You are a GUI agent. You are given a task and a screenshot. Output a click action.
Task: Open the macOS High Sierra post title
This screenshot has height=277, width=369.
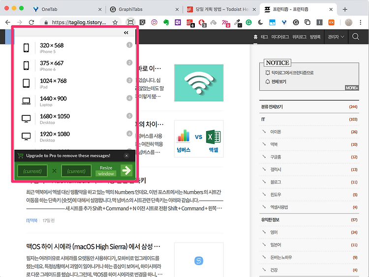click(93, 246)
